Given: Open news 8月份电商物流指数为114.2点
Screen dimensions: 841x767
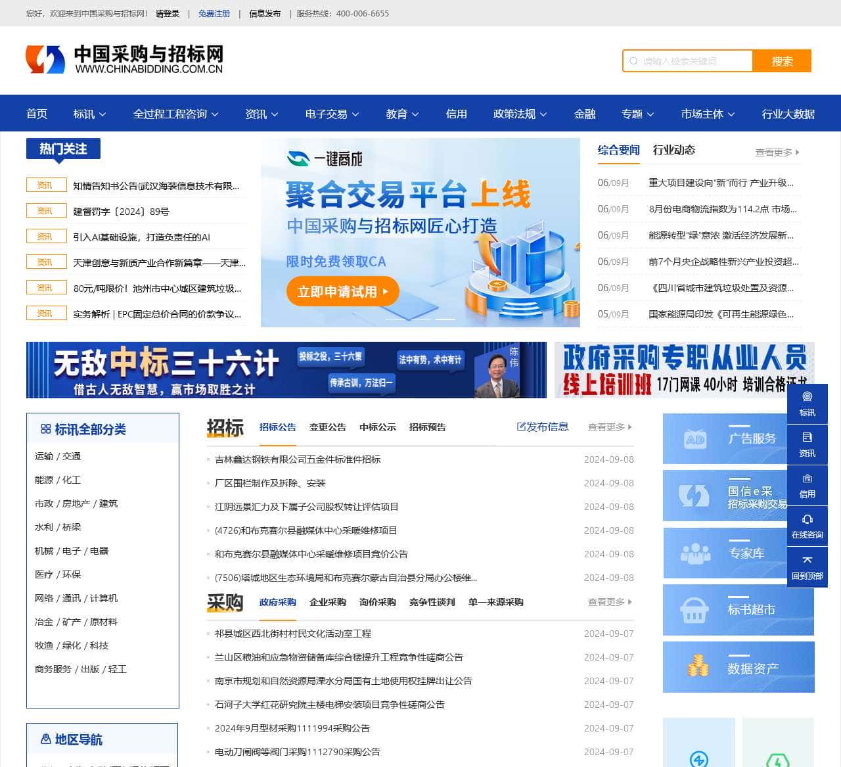Looking at the screenshot, I should pos(723,209).
